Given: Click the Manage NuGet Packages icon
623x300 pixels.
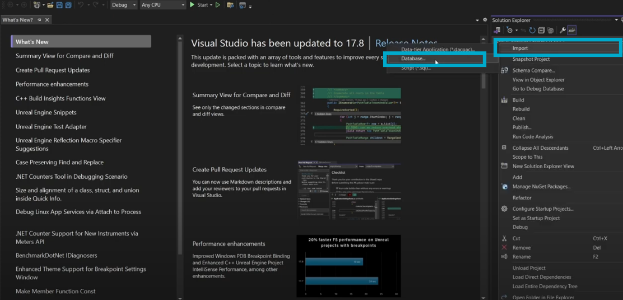Looking at the screenshot, I should (x=504, y=186).
